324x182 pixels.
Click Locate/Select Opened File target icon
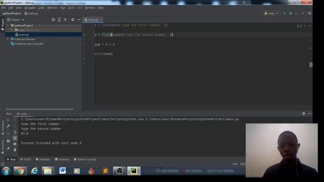53,20
